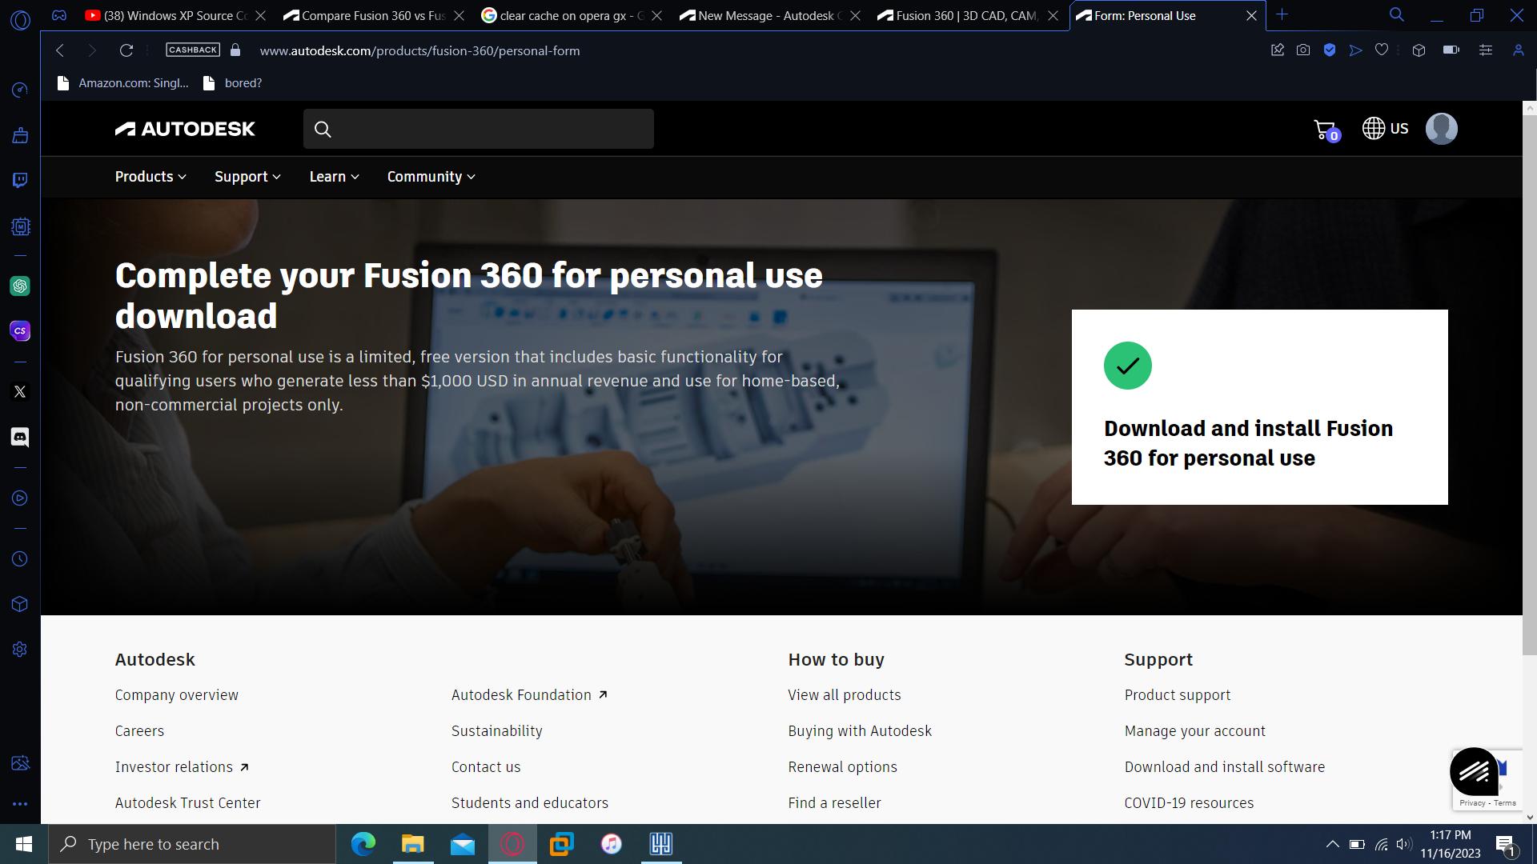The image size is (1537, 864).
Task: Open GX Control speedometer icon in sidebar
Action: pyautogui.click(x=20, y=90)
